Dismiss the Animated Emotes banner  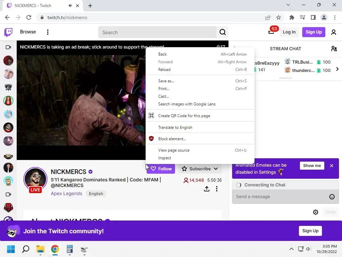coord(332,166)
